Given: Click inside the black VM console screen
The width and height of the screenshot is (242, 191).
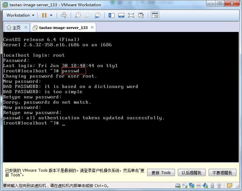Looking at the screenshot, I should (121, 97).
